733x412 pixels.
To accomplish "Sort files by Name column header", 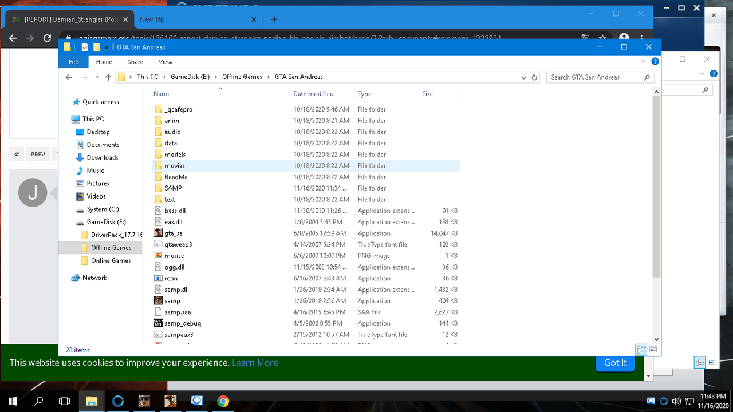I will [x=220, y=94].
